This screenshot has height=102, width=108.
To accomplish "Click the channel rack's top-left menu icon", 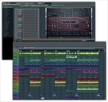I will click(16, 8).
